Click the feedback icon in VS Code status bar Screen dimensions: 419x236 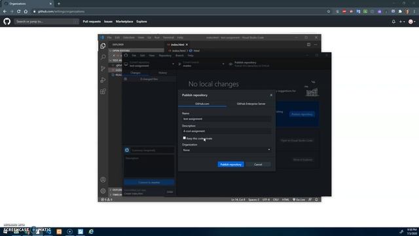click(310, 199)
